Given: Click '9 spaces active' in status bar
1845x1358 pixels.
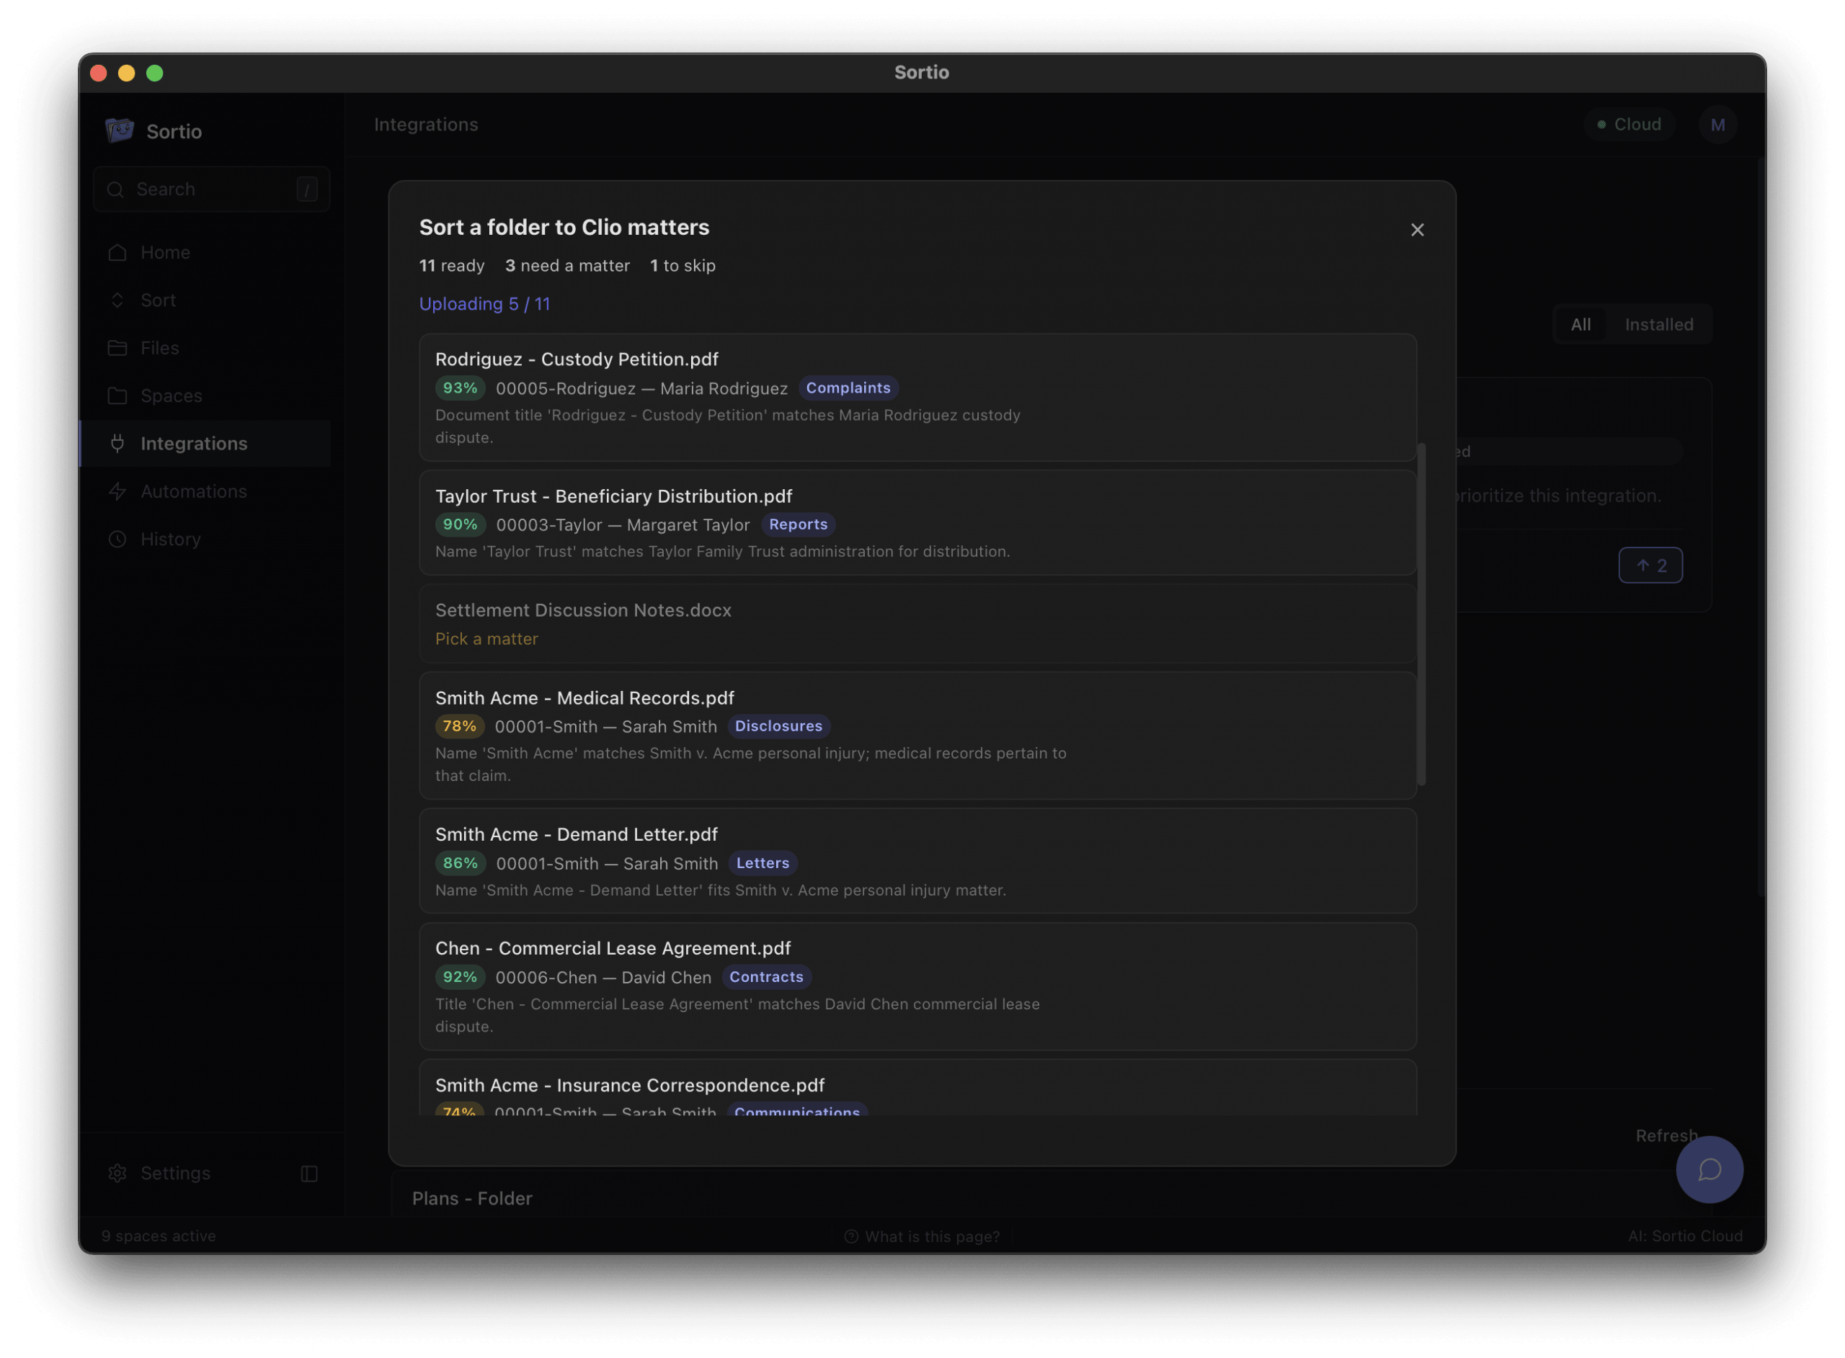Looking at the screenshot, I should pyautogui.click(x=159, y=1236).
